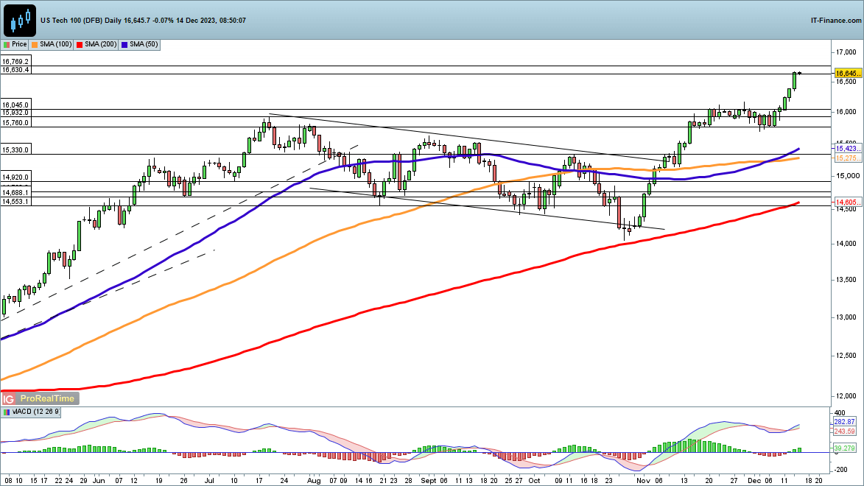The width and height of the screenshot is (864, 486).
Task: Click the Oct date axis label
Action: [535, 481]
